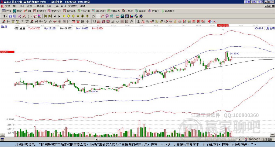
Task: Click the 论坛 forum button
Action: click(x=254, y=2)
